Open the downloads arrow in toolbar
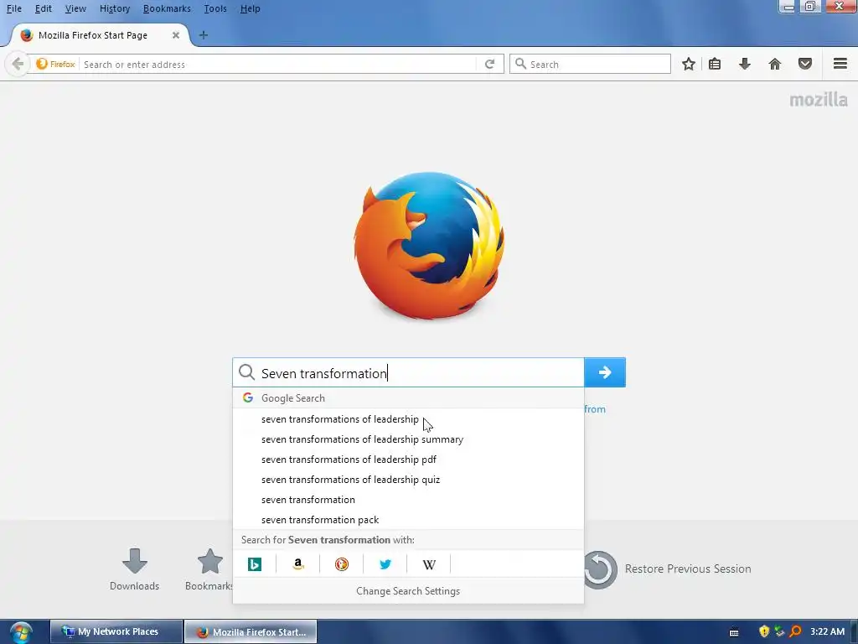This screenshot has height=644, width=858. [745, 64]
